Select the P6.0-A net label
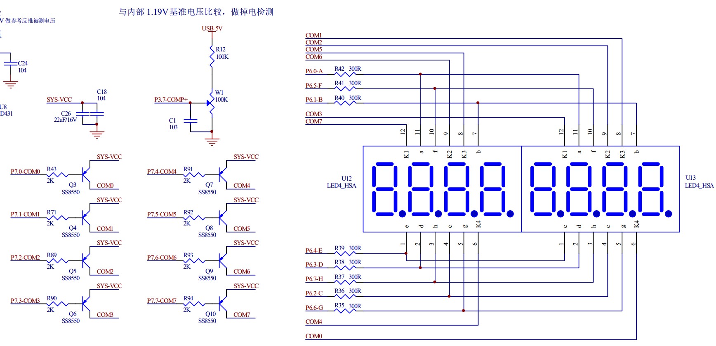This screenshot has height=346, width=716. [314, 72]
